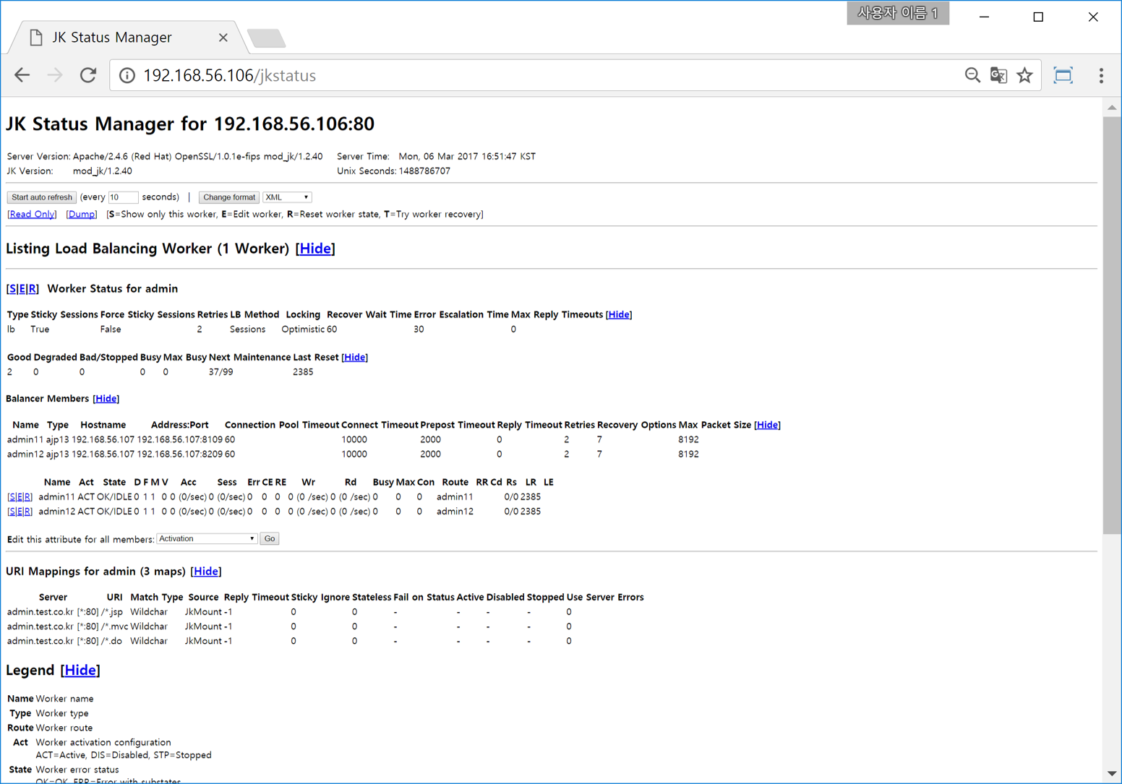
Task: Open the Dump link
Action: 82,215
